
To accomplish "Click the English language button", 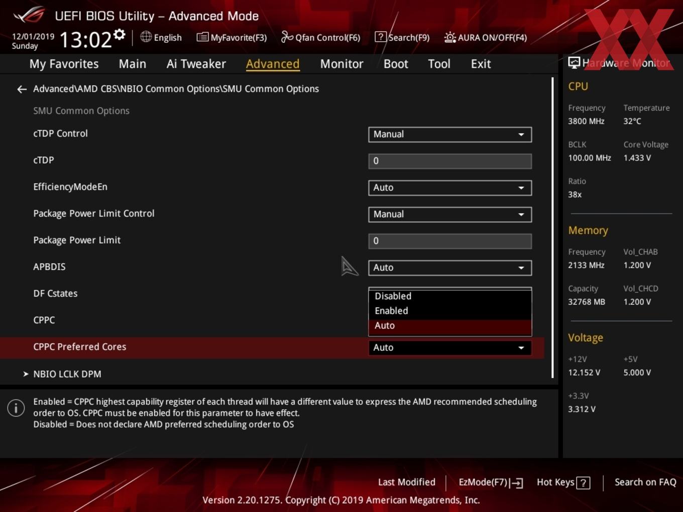I will point(161,37).
